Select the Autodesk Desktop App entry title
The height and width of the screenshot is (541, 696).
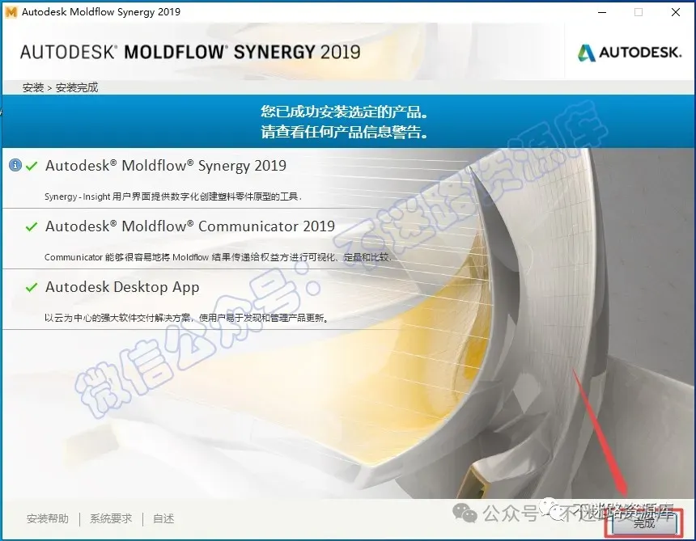click(122, 287)
